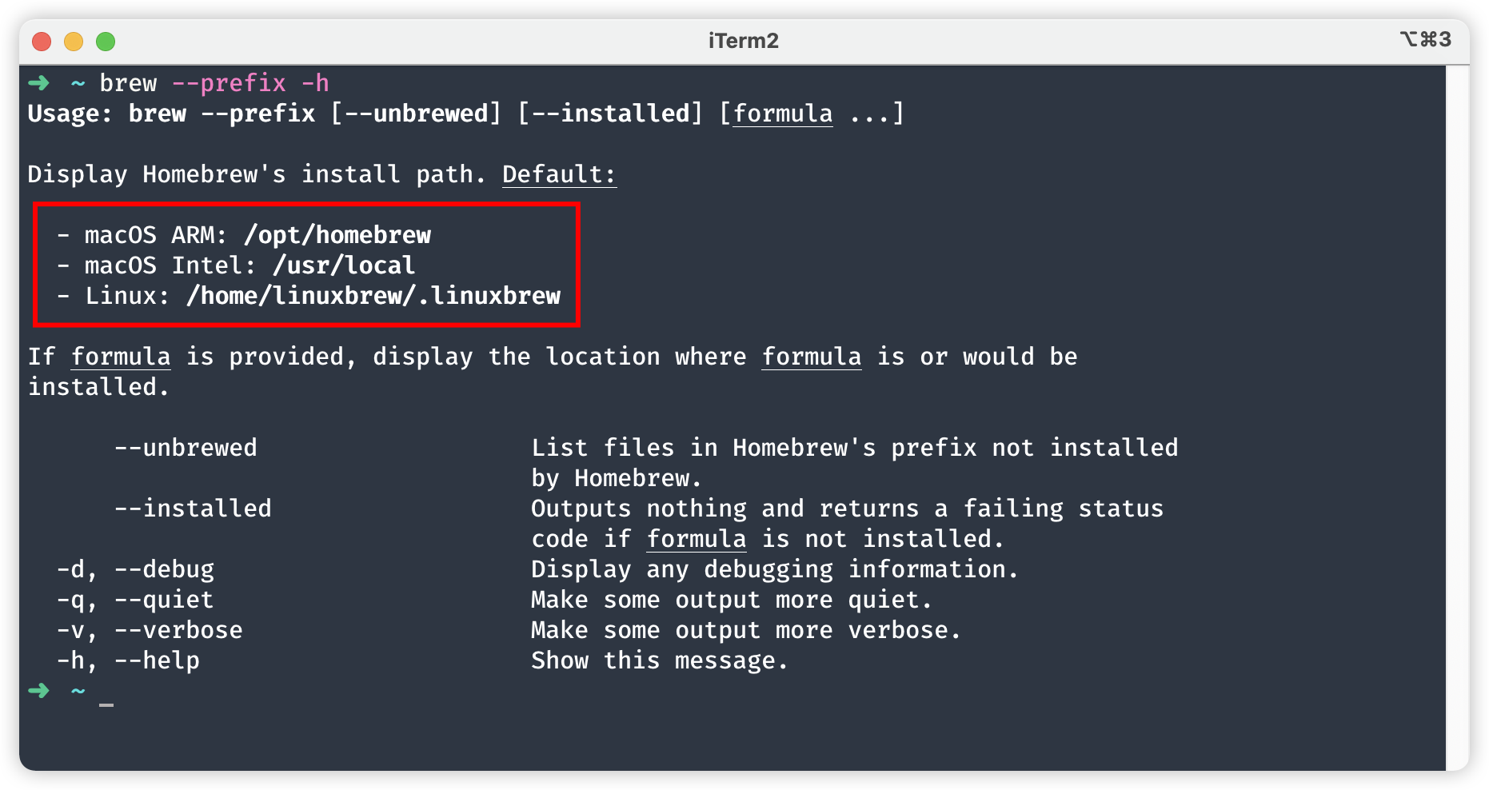The image size is (1489, 790).
Task: Click the underlined Default: text
Action: [559, 174]
